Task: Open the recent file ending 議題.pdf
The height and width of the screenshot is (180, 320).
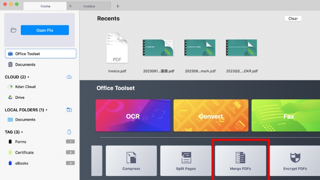Action: point(158,48)
